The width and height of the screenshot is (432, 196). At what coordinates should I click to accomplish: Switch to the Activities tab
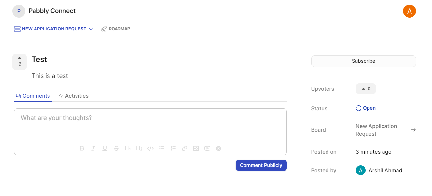point(74,96)
